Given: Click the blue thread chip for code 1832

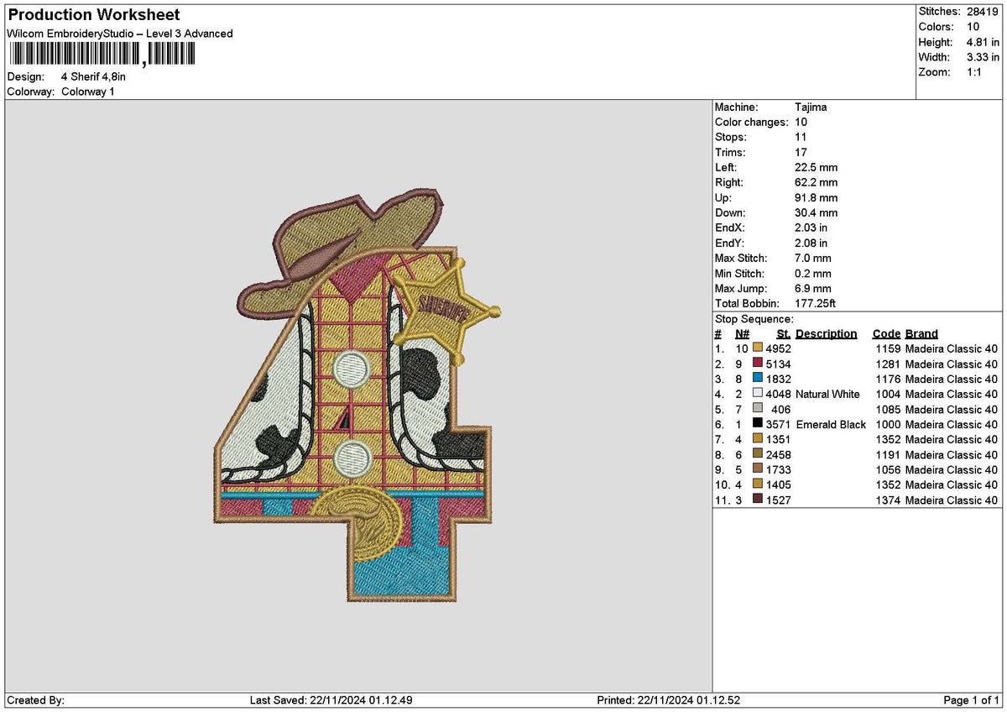Looking at the screenshot, I should (758, 379).
